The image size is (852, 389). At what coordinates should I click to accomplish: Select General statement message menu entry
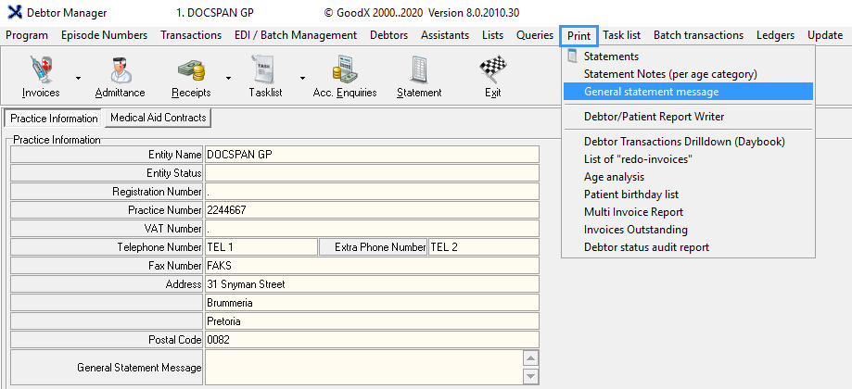(x=651, y=92)
